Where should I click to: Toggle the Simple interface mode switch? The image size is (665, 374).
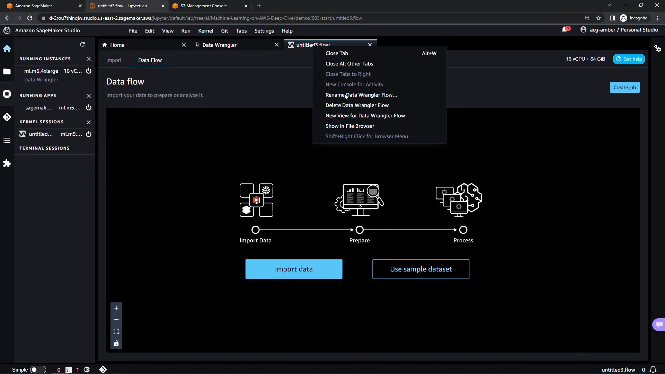coord(38,369)
